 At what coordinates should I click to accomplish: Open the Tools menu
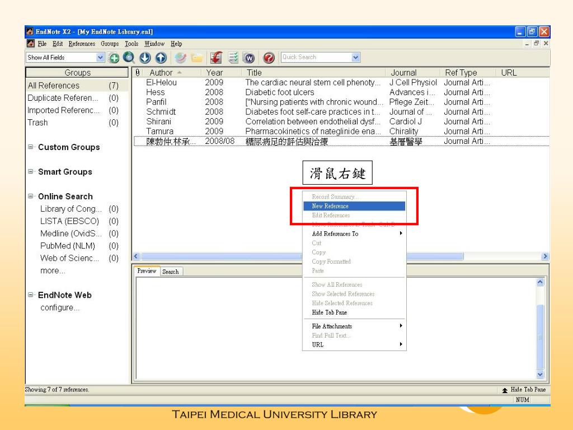(x=131, y=44)
